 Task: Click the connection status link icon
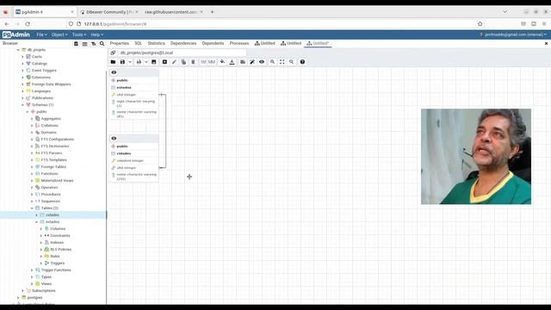point(113,53)
